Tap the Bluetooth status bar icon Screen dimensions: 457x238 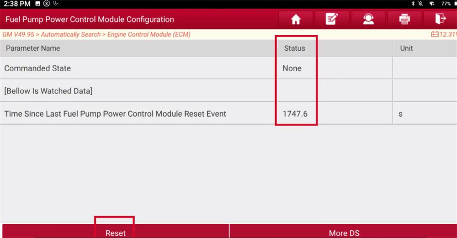pos(413,4)
